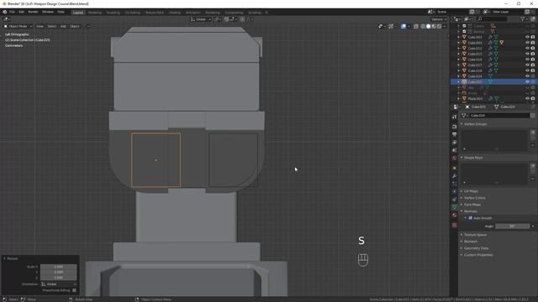Open the Window menu

[48, 12]
